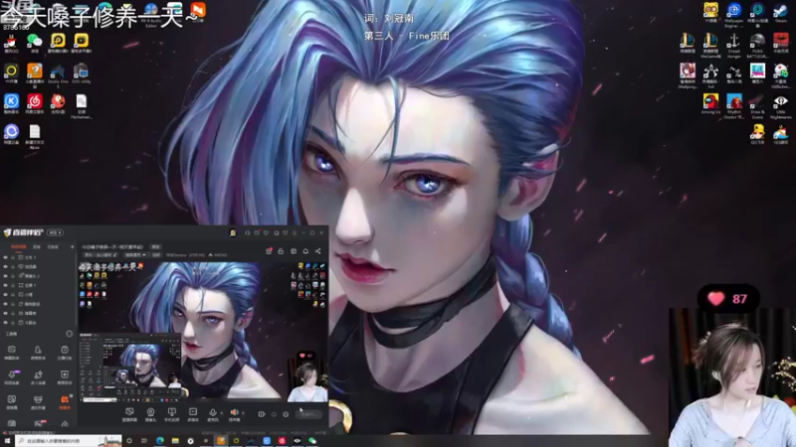Screen dimensions: 796x447
Task: Open the phone screen mirroring icon
Action: pos(171,414)
